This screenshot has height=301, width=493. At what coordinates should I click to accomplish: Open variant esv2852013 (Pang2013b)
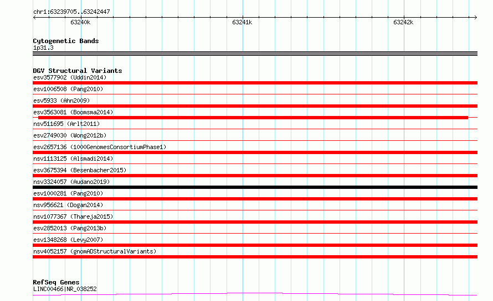[x=70, y=228]
